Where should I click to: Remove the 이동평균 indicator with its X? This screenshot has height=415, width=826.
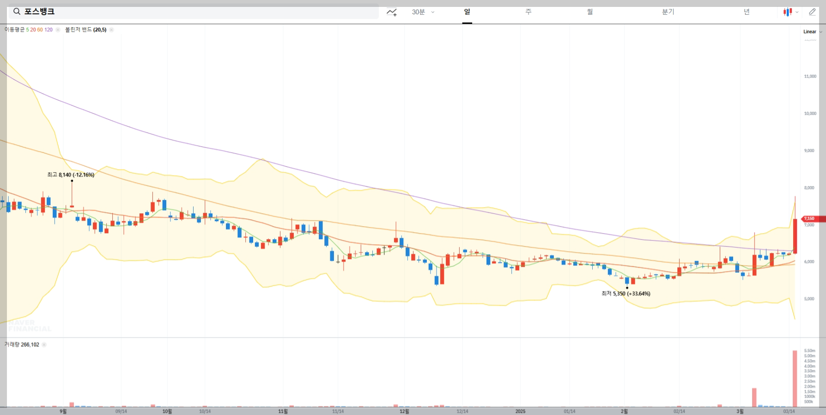(x=58, y=30)
